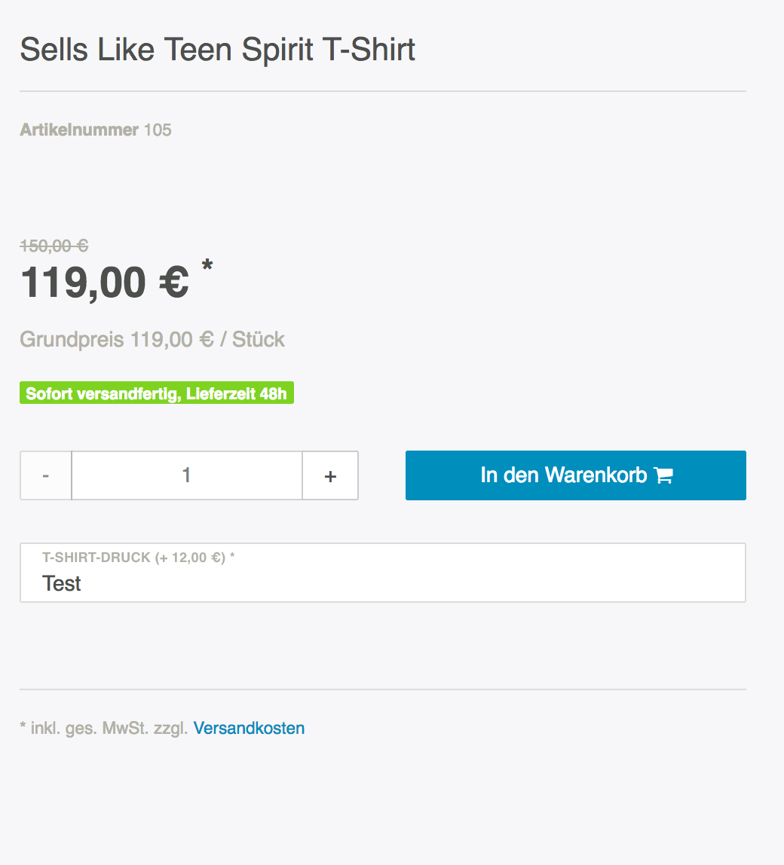Click the asterisk beside the main price
This screenshot has width=784, height=865.
coord(207,267)
